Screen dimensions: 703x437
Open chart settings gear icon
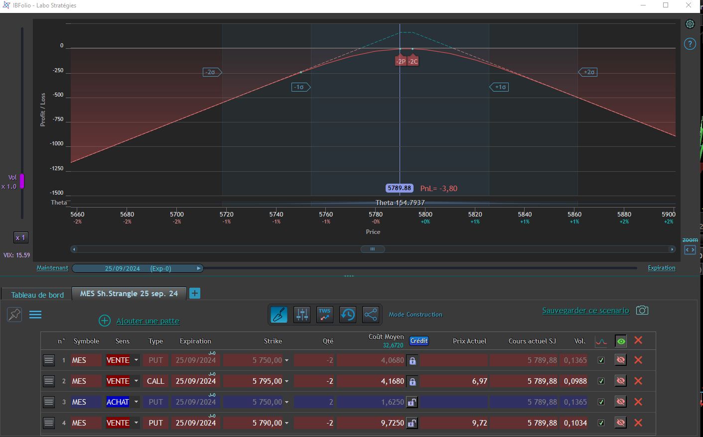[690, 24]
